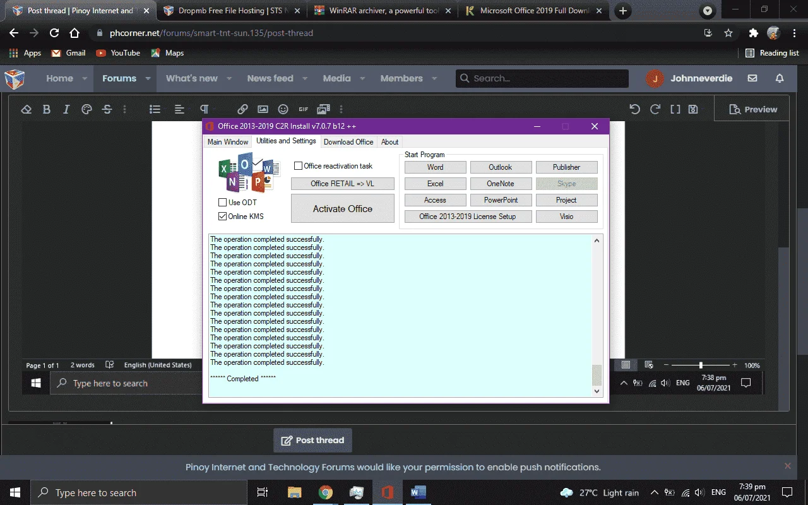Dismiss the push notification banner X

pos(787,466)
